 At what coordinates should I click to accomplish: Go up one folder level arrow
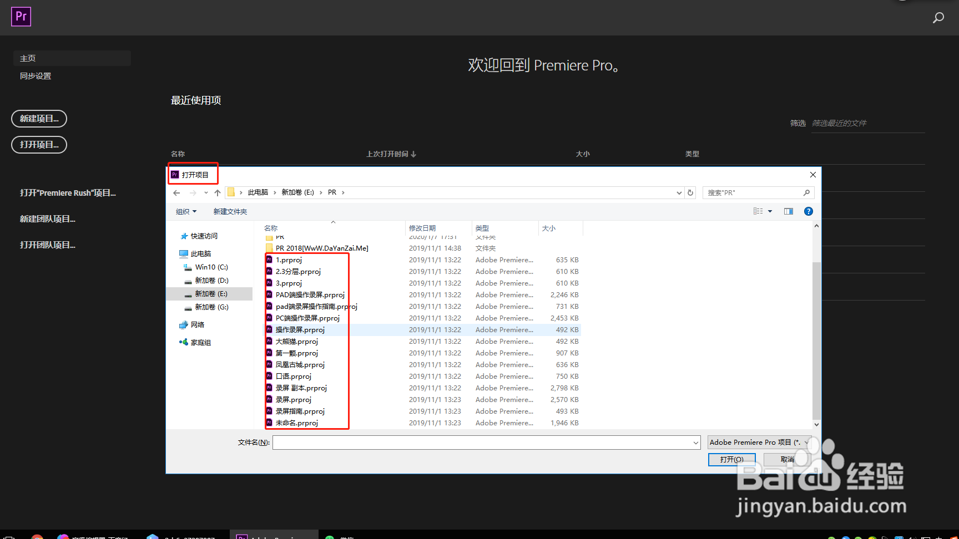(x=218, y=193)
